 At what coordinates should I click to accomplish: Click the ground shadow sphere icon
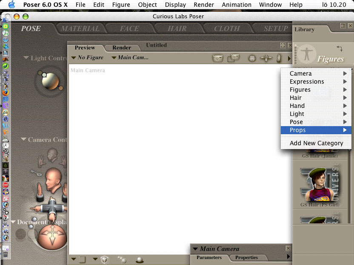coord(140,260)
